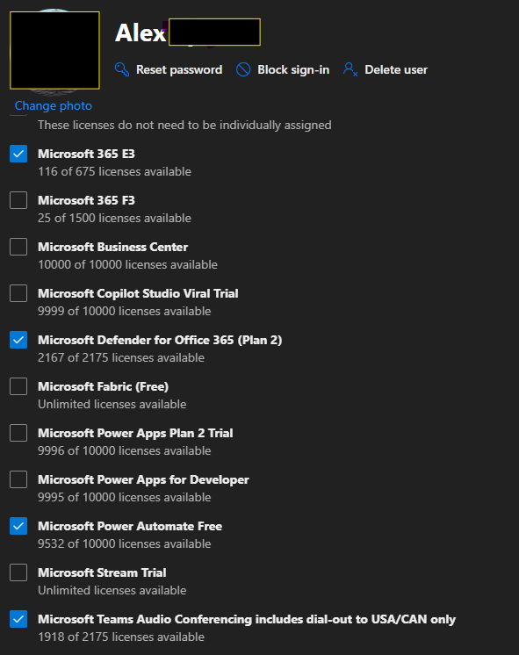Click the Microsoft 365 E3 license label
The width and height of the screenshot is (519, 655).
86,154
